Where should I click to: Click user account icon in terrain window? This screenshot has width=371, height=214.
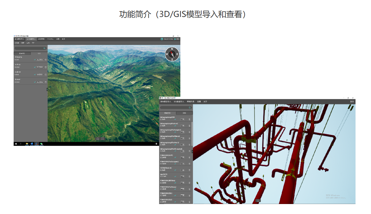(162, 39)
